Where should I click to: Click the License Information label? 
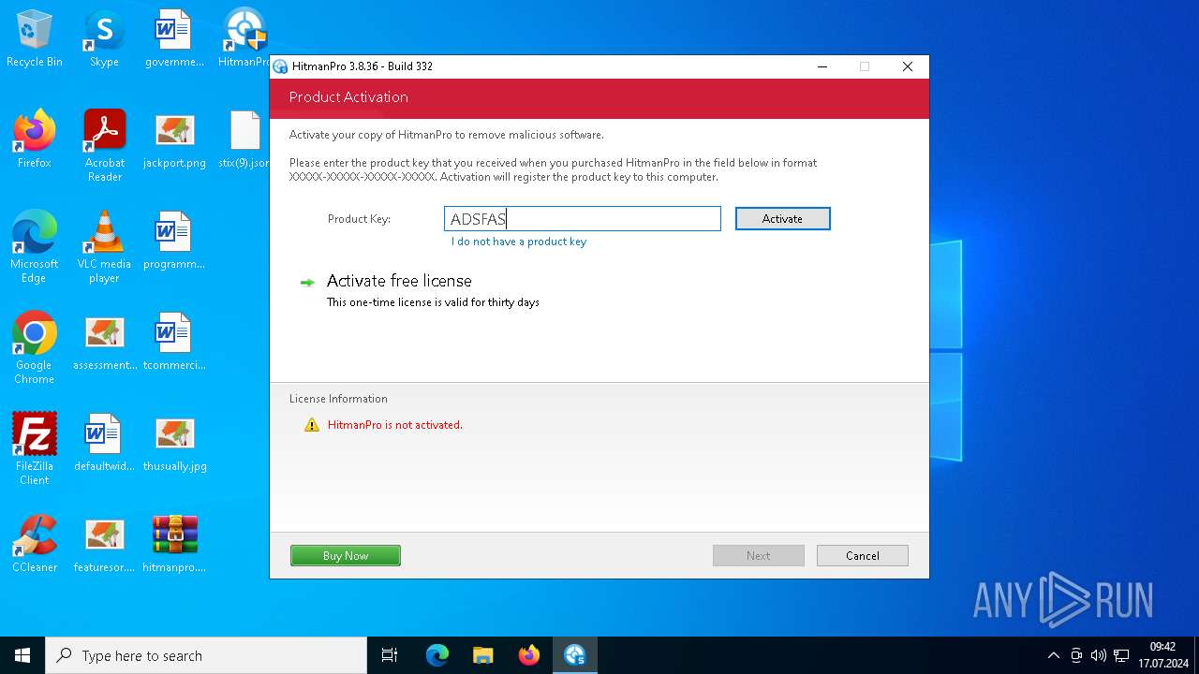tap(338, 399)
